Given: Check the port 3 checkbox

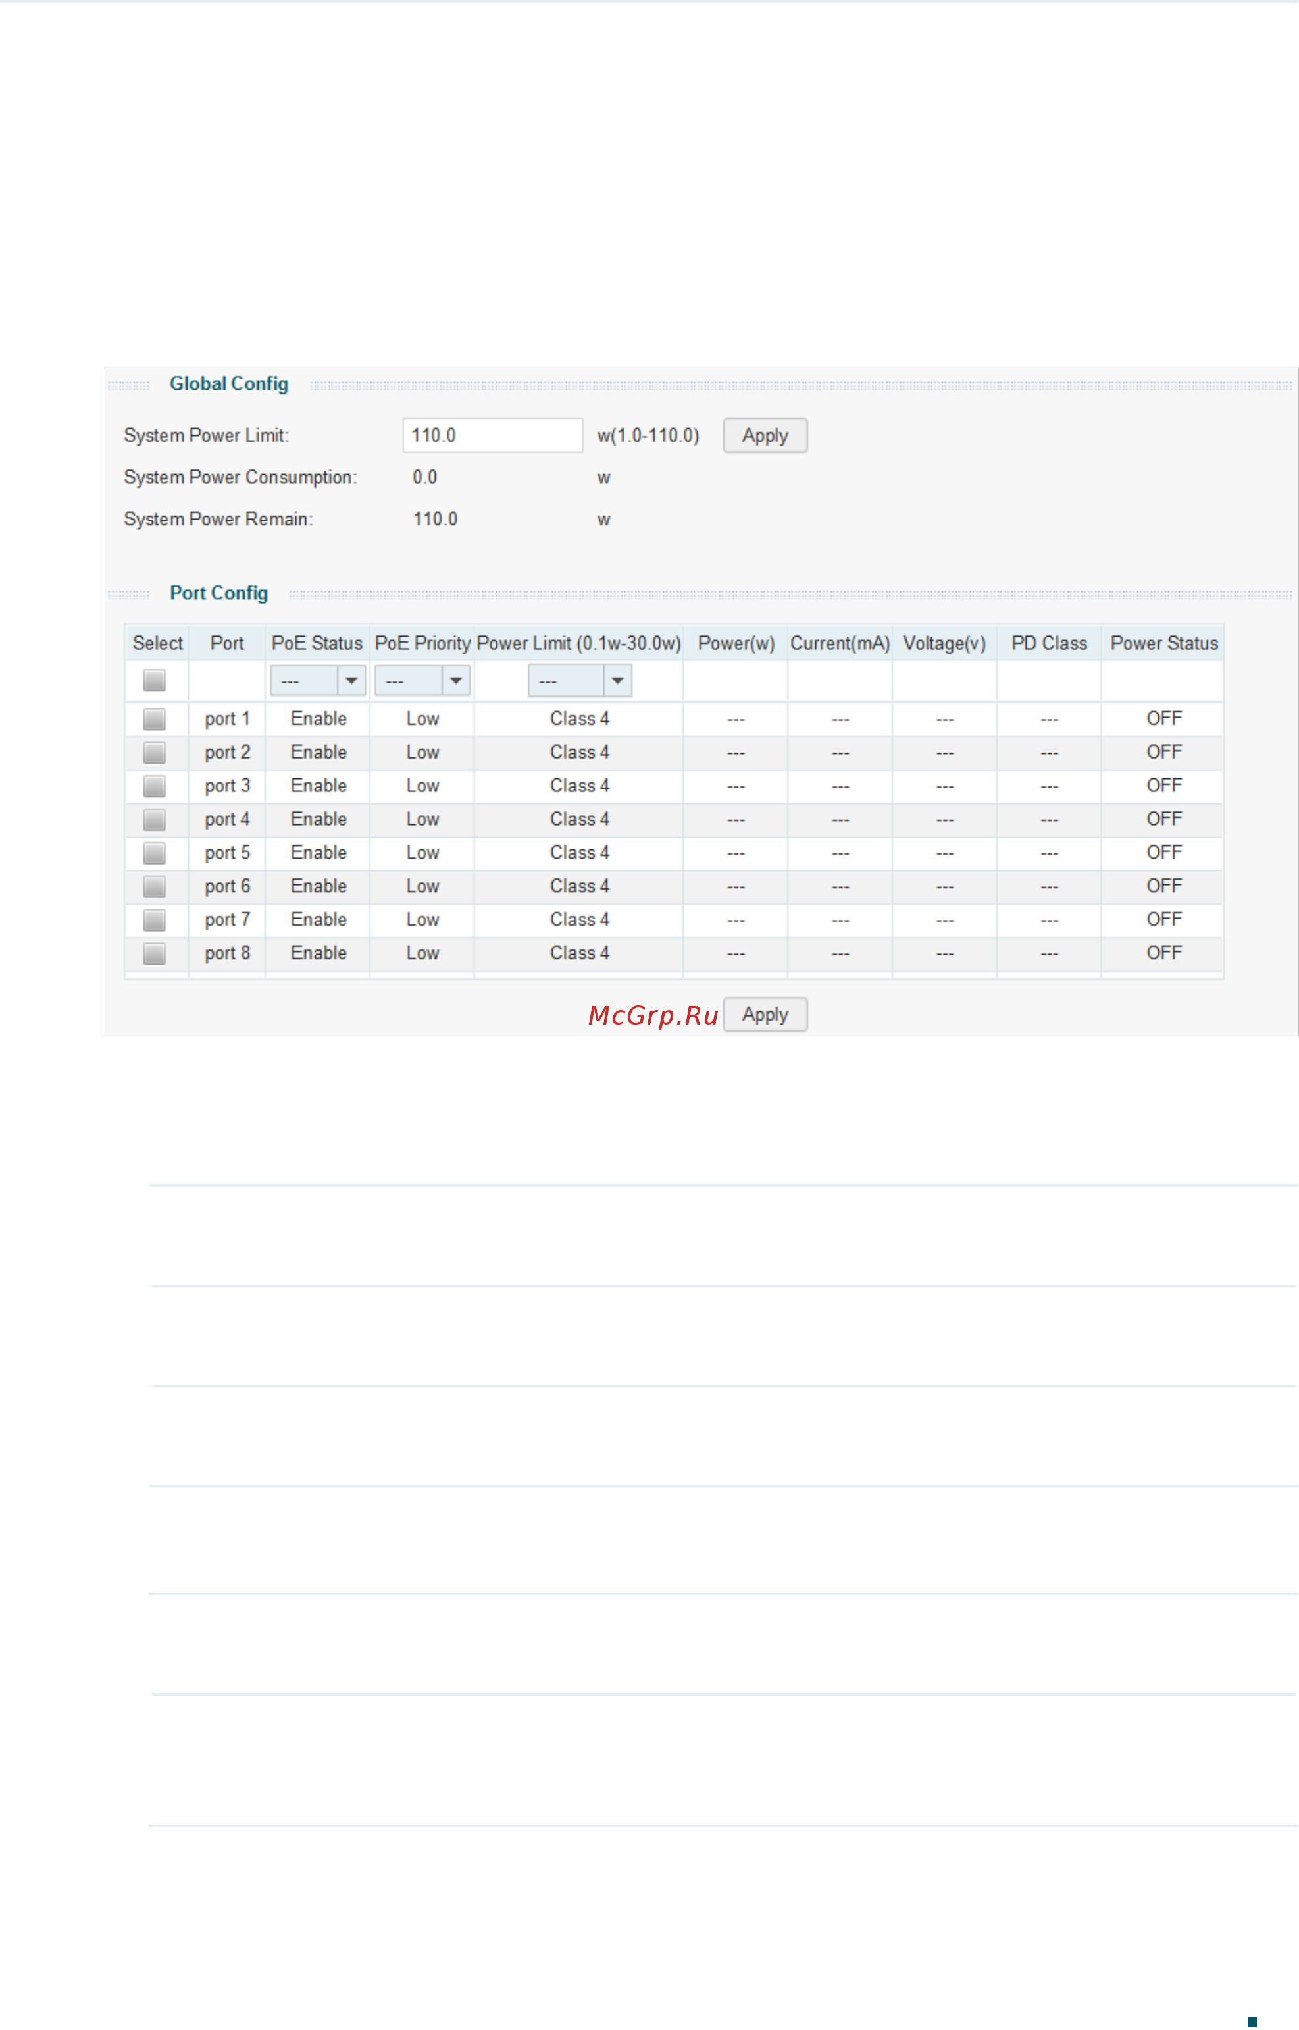Looking at the screenshot, I should click(x=155, y=786).
